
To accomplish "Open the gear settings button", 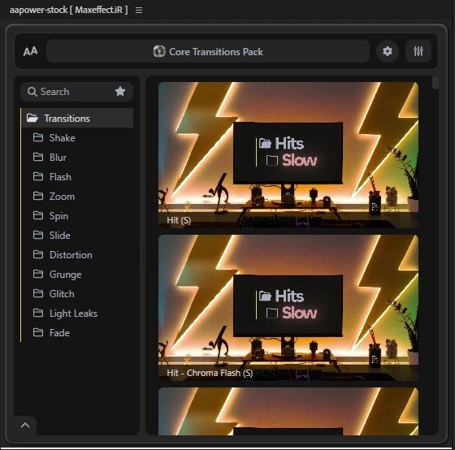I will (387, 51).
